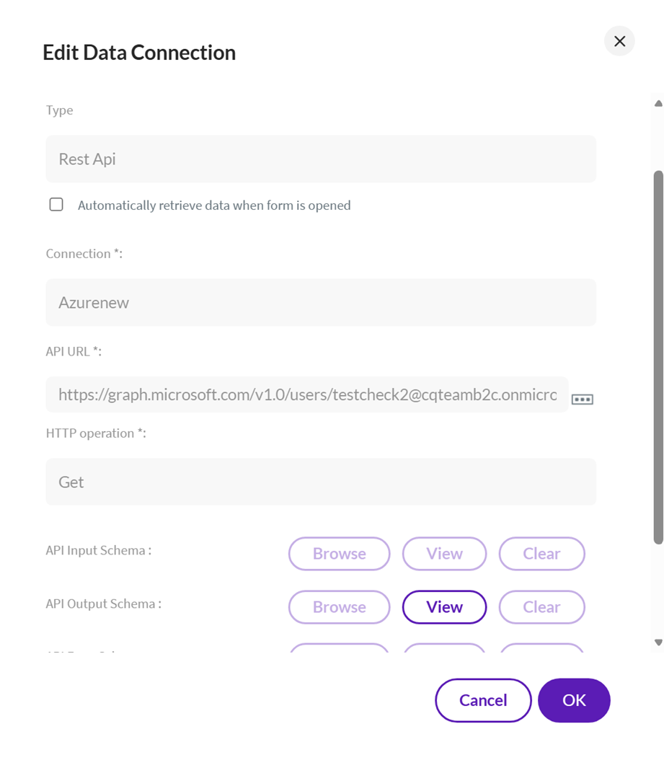View the API Input Schema

coord(444,554)
